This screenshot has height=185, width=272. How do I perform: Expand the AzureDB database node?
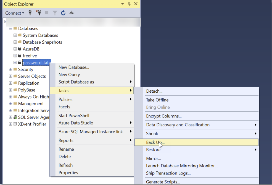(15, 49)
